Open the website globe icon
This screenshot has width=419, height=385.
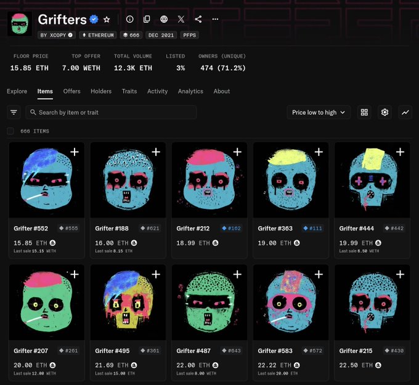(164, 19)
